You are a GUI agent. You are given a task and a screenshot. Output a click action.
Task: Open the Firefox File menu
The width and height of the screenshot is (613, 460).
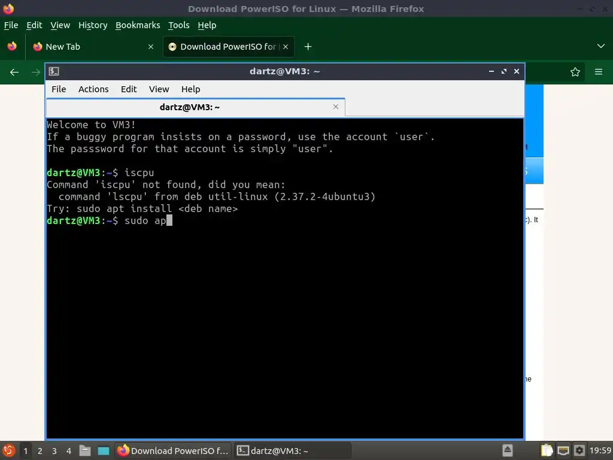(11, 25)
